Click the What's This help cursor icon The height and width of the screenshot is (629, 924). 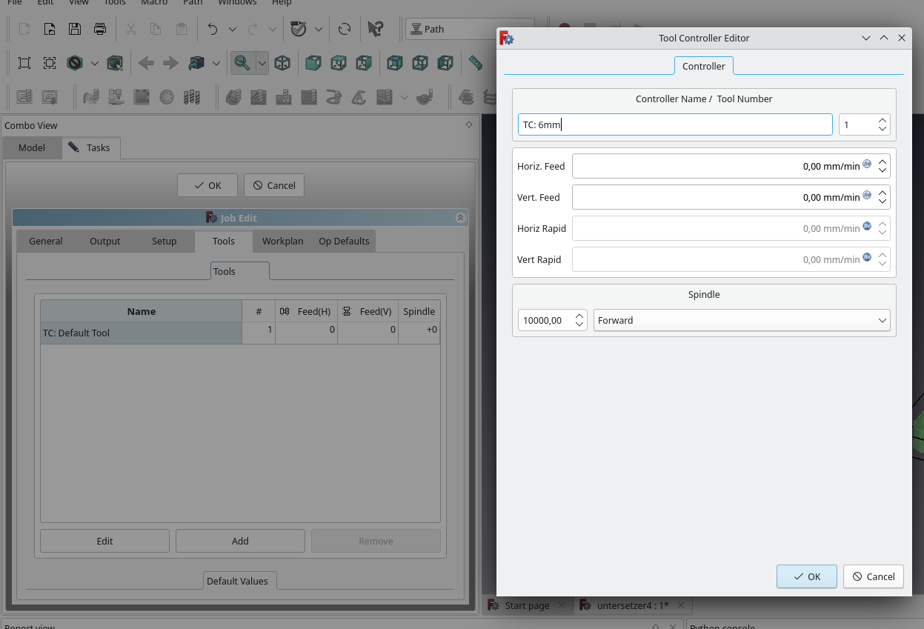point(376,29)
